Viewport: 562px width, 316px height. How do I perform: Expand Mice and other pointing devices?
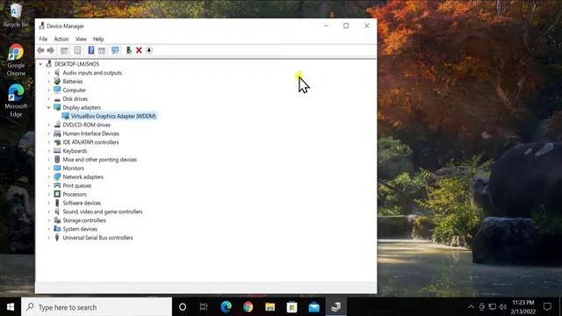click(49, 160)
